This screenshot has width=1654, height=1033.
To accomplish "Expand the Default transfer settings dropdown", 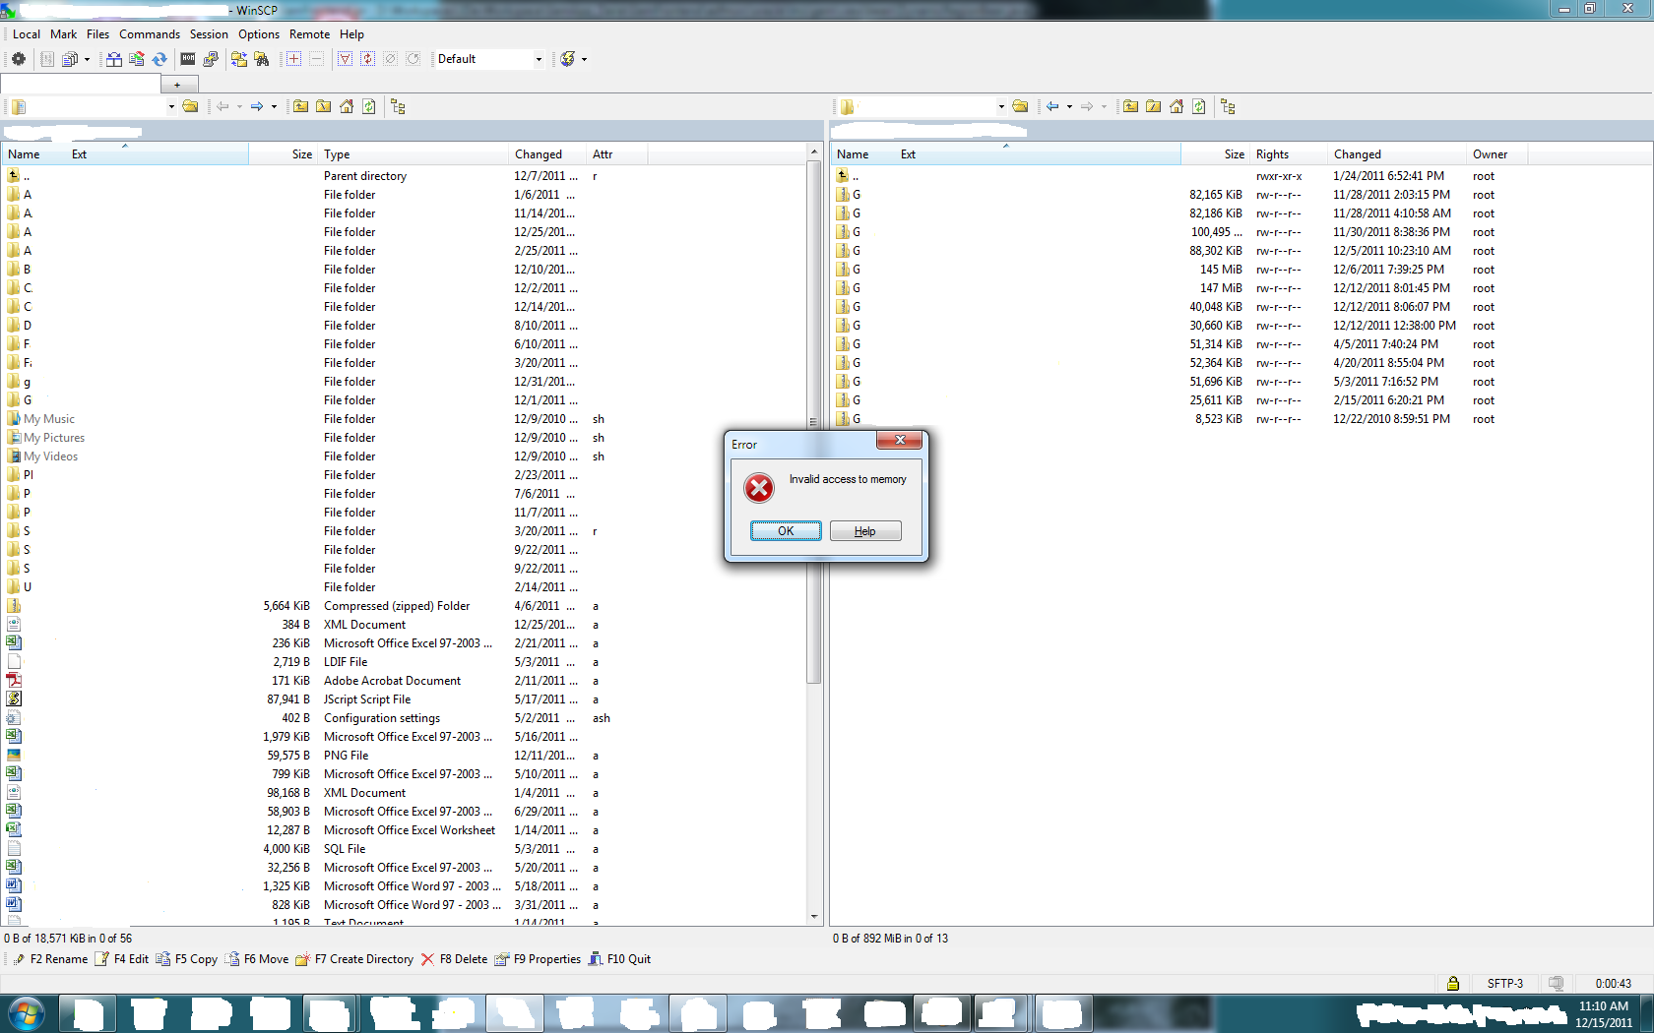I will [x=539, y=59].
